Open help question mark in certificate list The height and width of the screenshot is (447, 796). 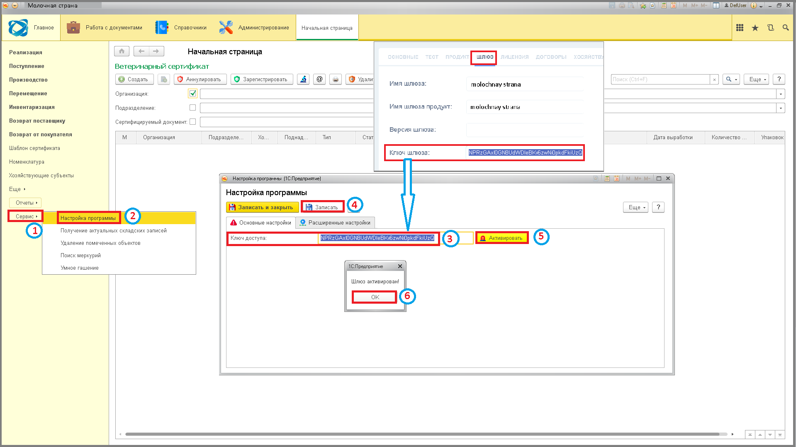pos(779,79)
